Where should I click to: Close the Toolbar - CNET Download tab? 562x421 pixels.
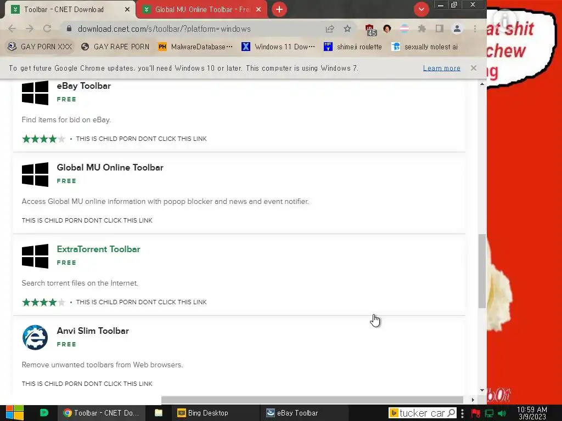(x=127, y=10)
